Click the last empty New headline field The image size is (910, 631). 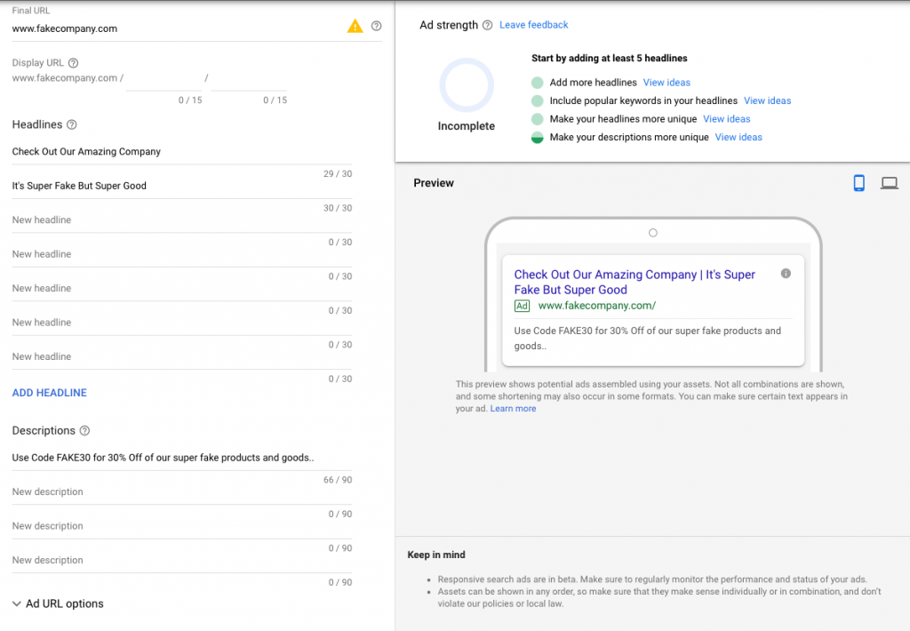[x=181, y=357]
